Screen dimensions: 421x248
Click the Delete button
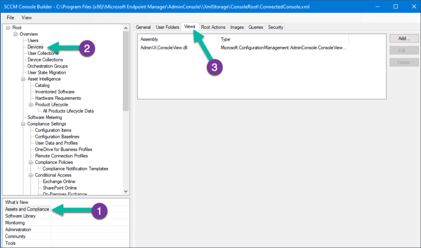(404, 62)
